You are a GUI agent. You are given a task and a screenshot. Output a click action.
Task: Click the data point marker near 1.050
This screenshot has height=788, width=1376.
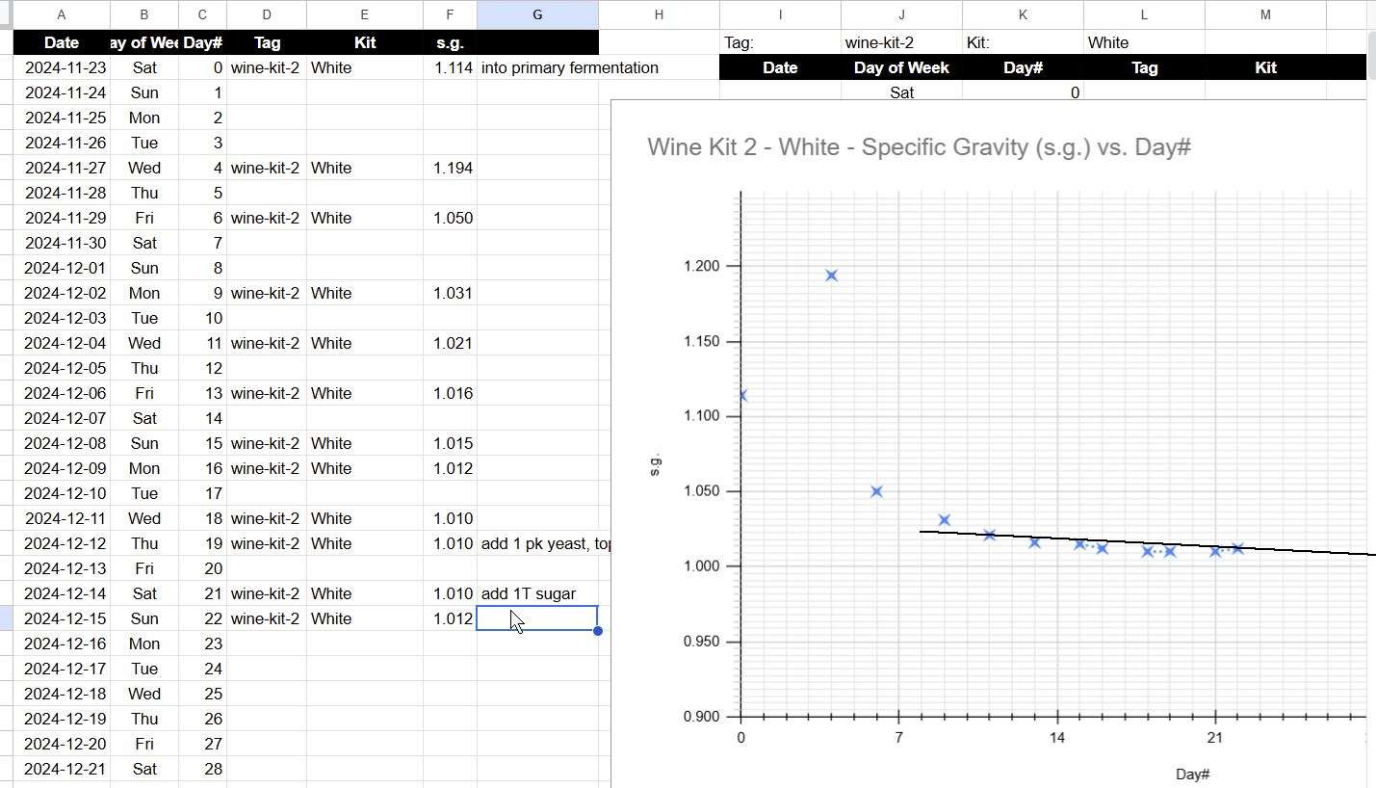pyautogui.click(x=876, y=491)
